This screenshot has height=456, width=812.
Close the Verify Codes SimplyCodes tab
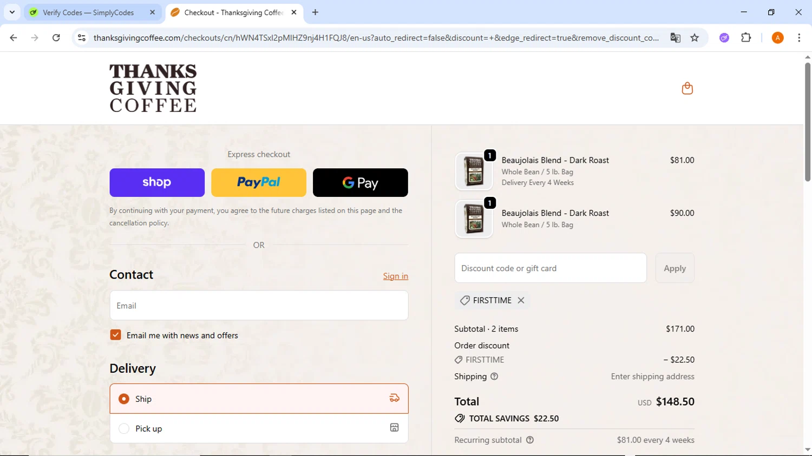[152, 12]
